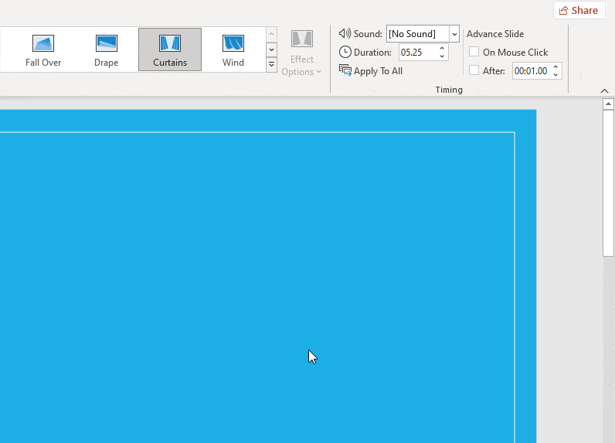Collapse the ribbon with chevron
This screenshot has height=443, width=615.
point(604,90)
